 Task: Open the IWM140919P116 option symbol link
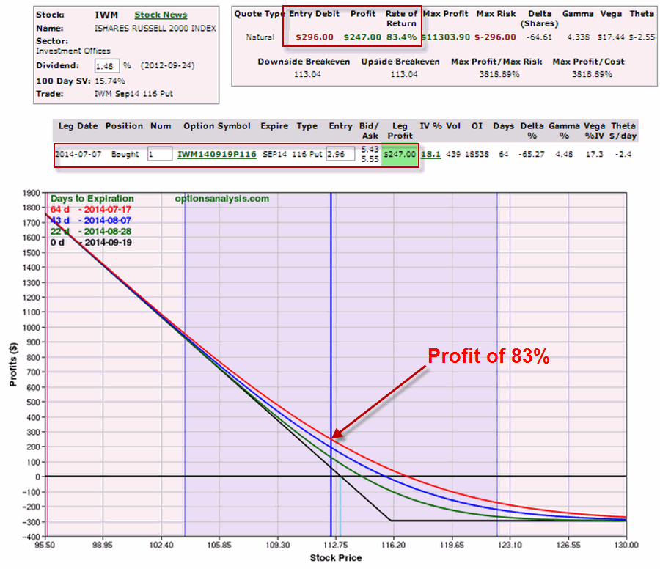pos(217,155)
